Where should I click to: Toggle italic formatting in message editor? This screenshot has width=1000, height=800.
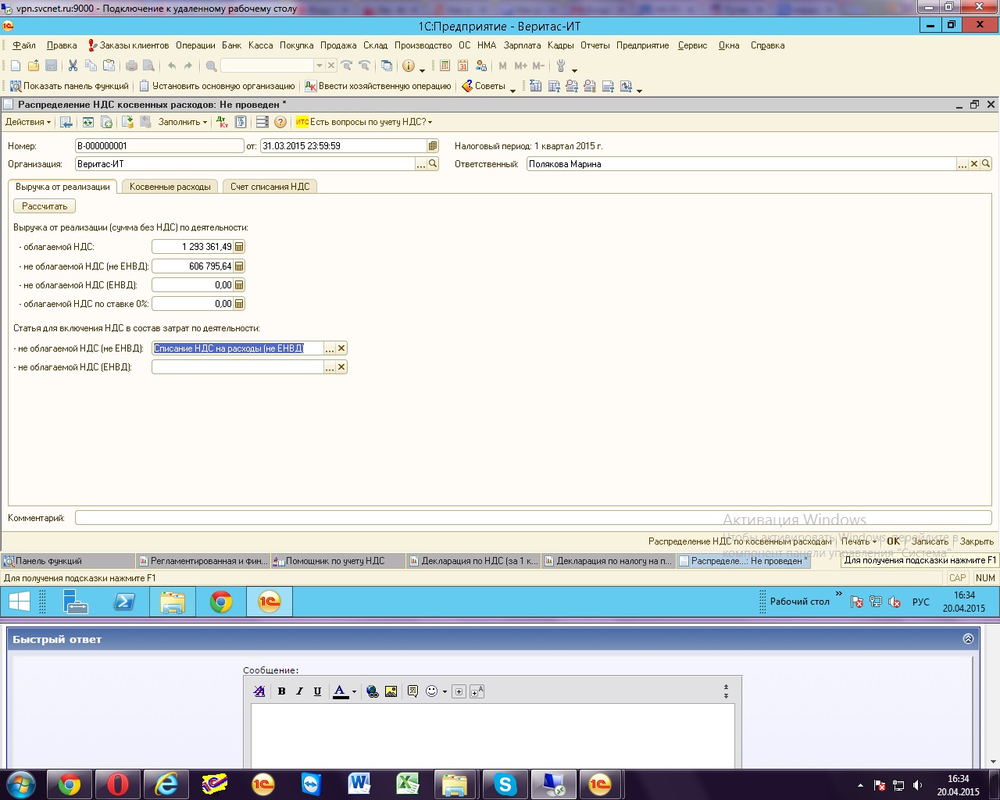tap(299, 691)
